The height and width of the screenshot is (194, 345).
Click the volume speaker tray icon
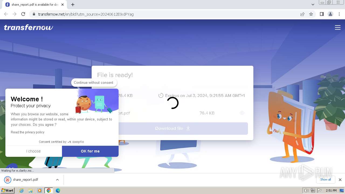point(306,190)
